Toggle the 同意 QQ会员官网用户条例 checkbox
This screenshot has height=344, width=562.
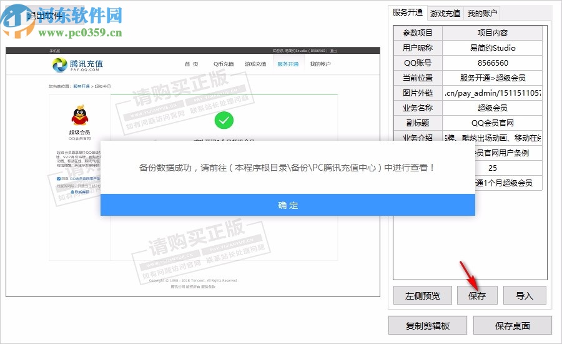click(59, 178)
